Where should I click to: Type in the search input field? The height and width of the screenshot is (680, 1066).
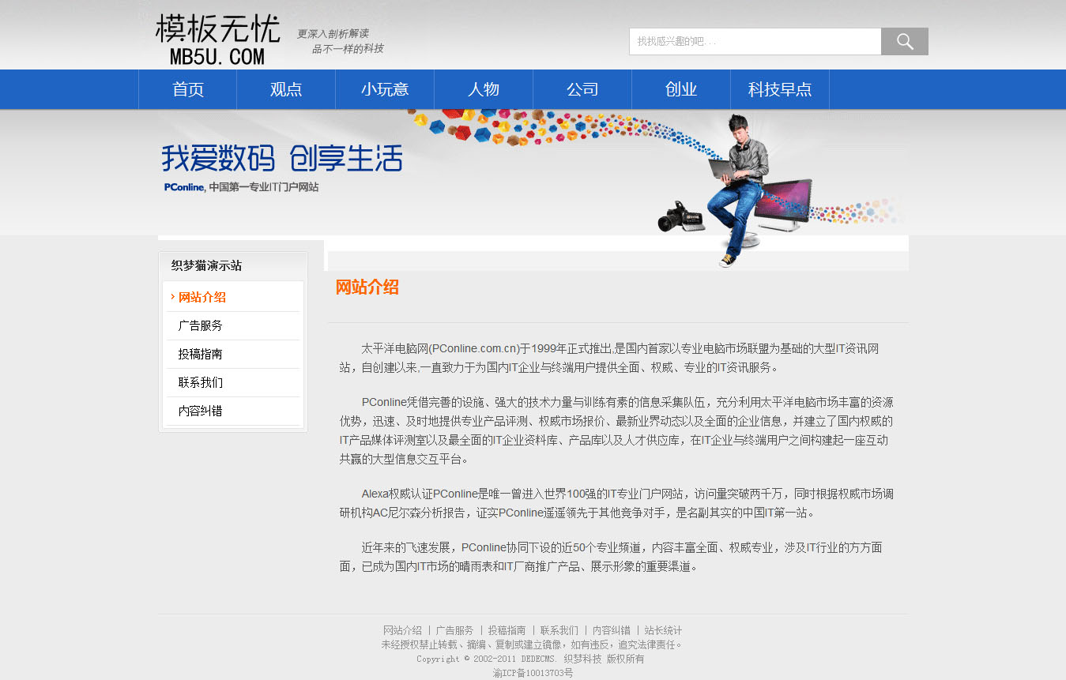point(754,42)
